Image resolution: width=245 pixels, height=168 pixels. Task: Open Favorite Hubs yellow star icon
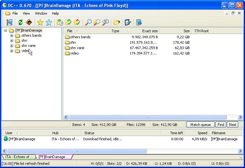[40, 22]
